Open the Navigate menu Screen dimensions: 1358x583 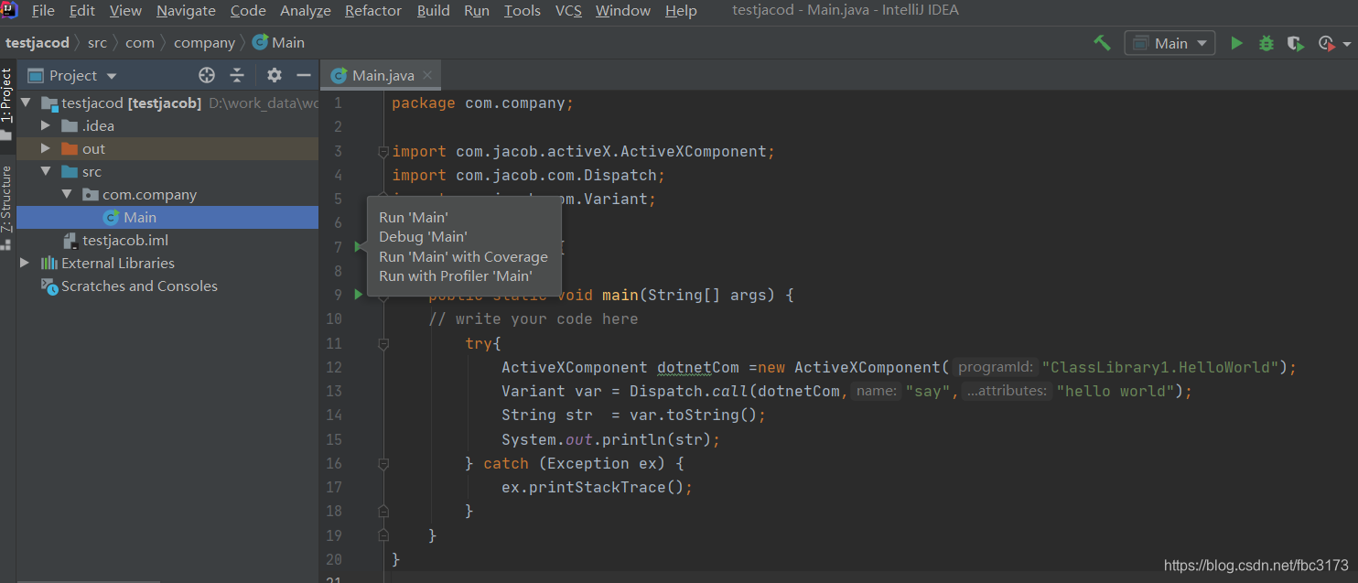tap(186, 11)
